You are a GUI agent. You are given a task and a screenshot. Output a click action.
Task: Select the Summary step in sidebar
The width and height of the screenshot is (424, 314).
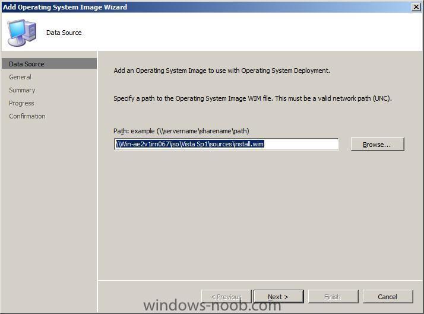(22, 90)
